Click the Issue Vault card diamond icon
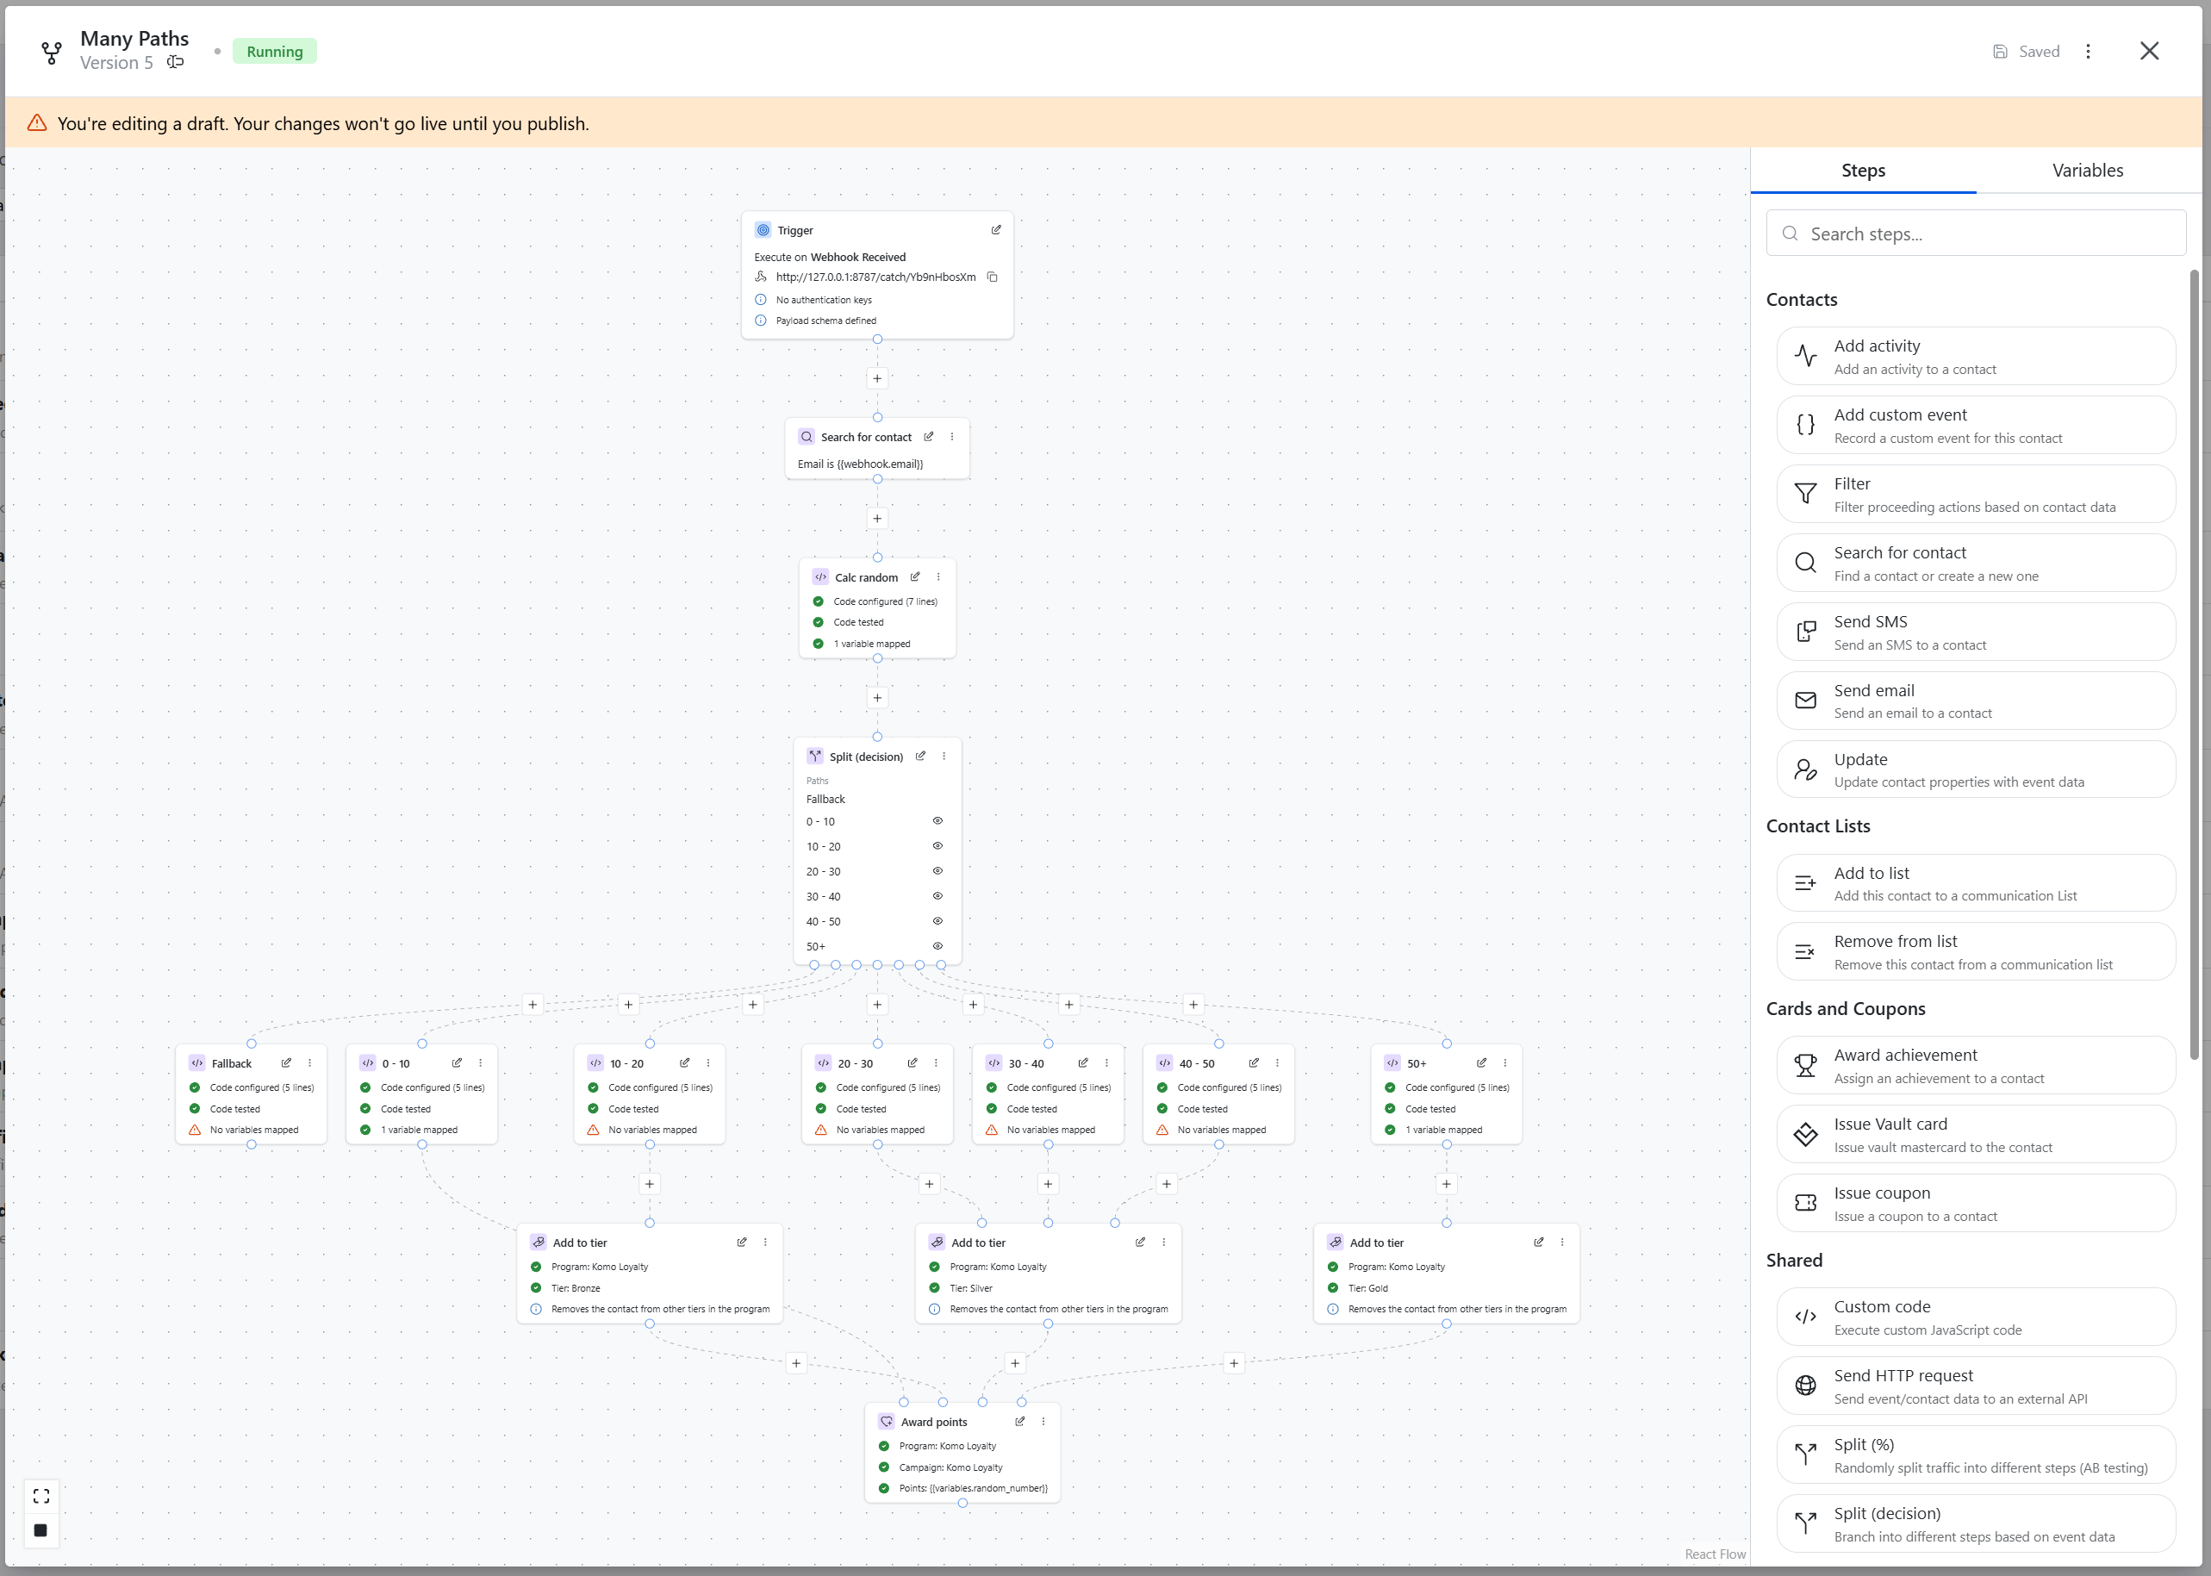Screen dimensions: 2211x1576 click(1805, 1135)
